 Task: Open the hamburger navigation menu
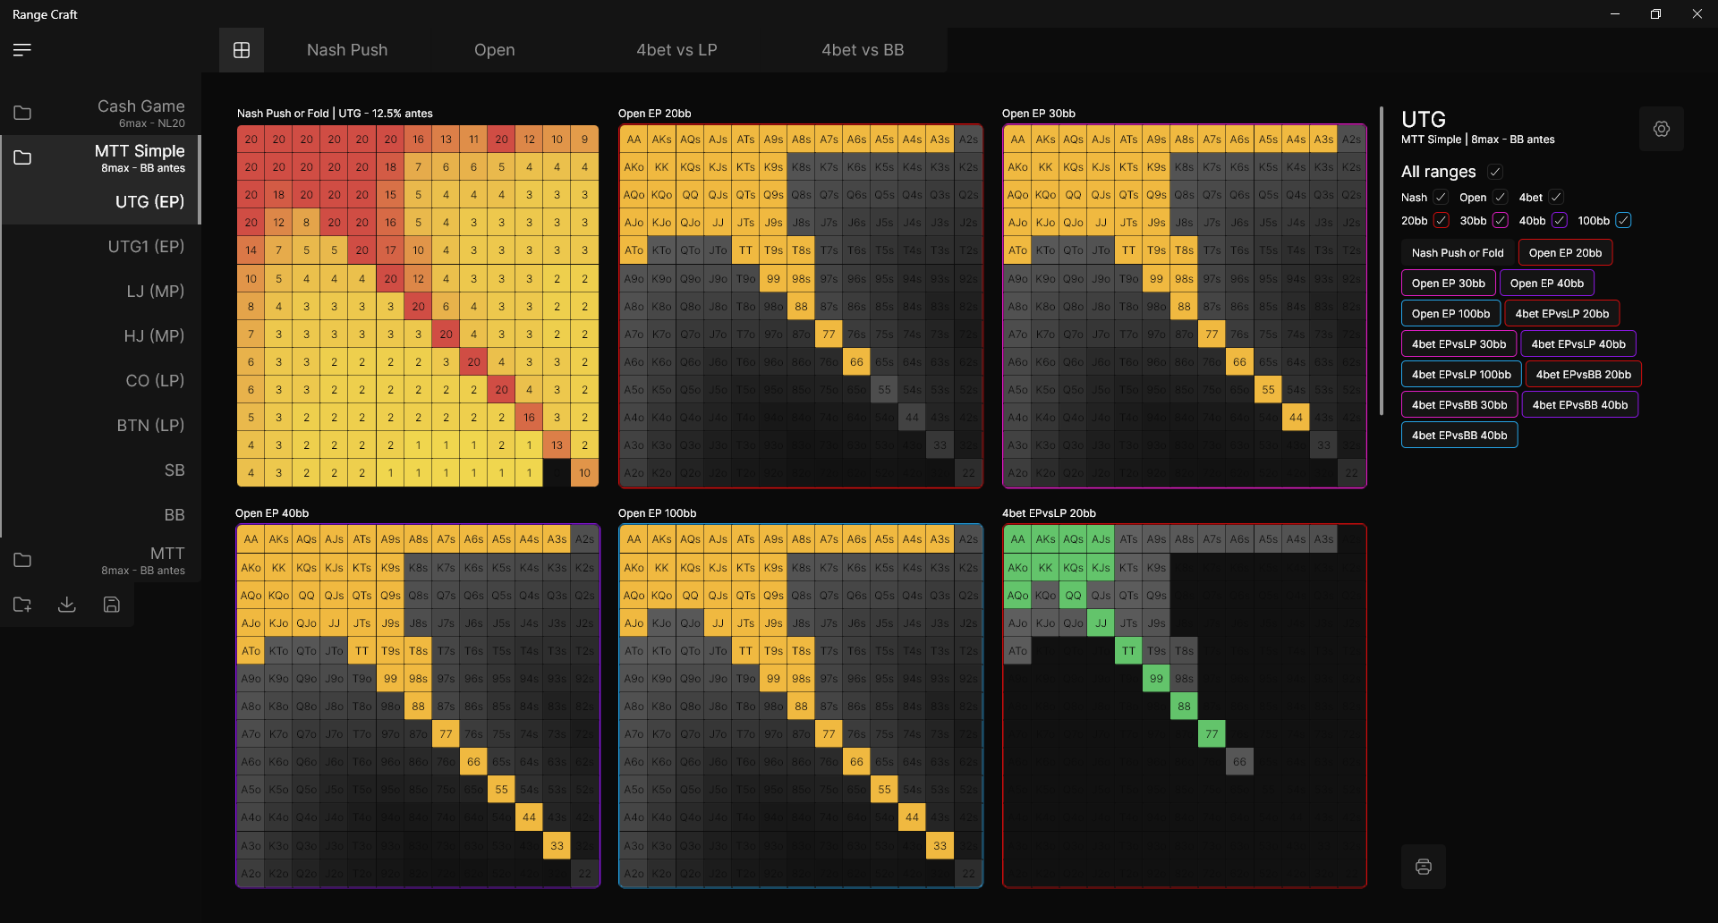click(x=22, y=50)
